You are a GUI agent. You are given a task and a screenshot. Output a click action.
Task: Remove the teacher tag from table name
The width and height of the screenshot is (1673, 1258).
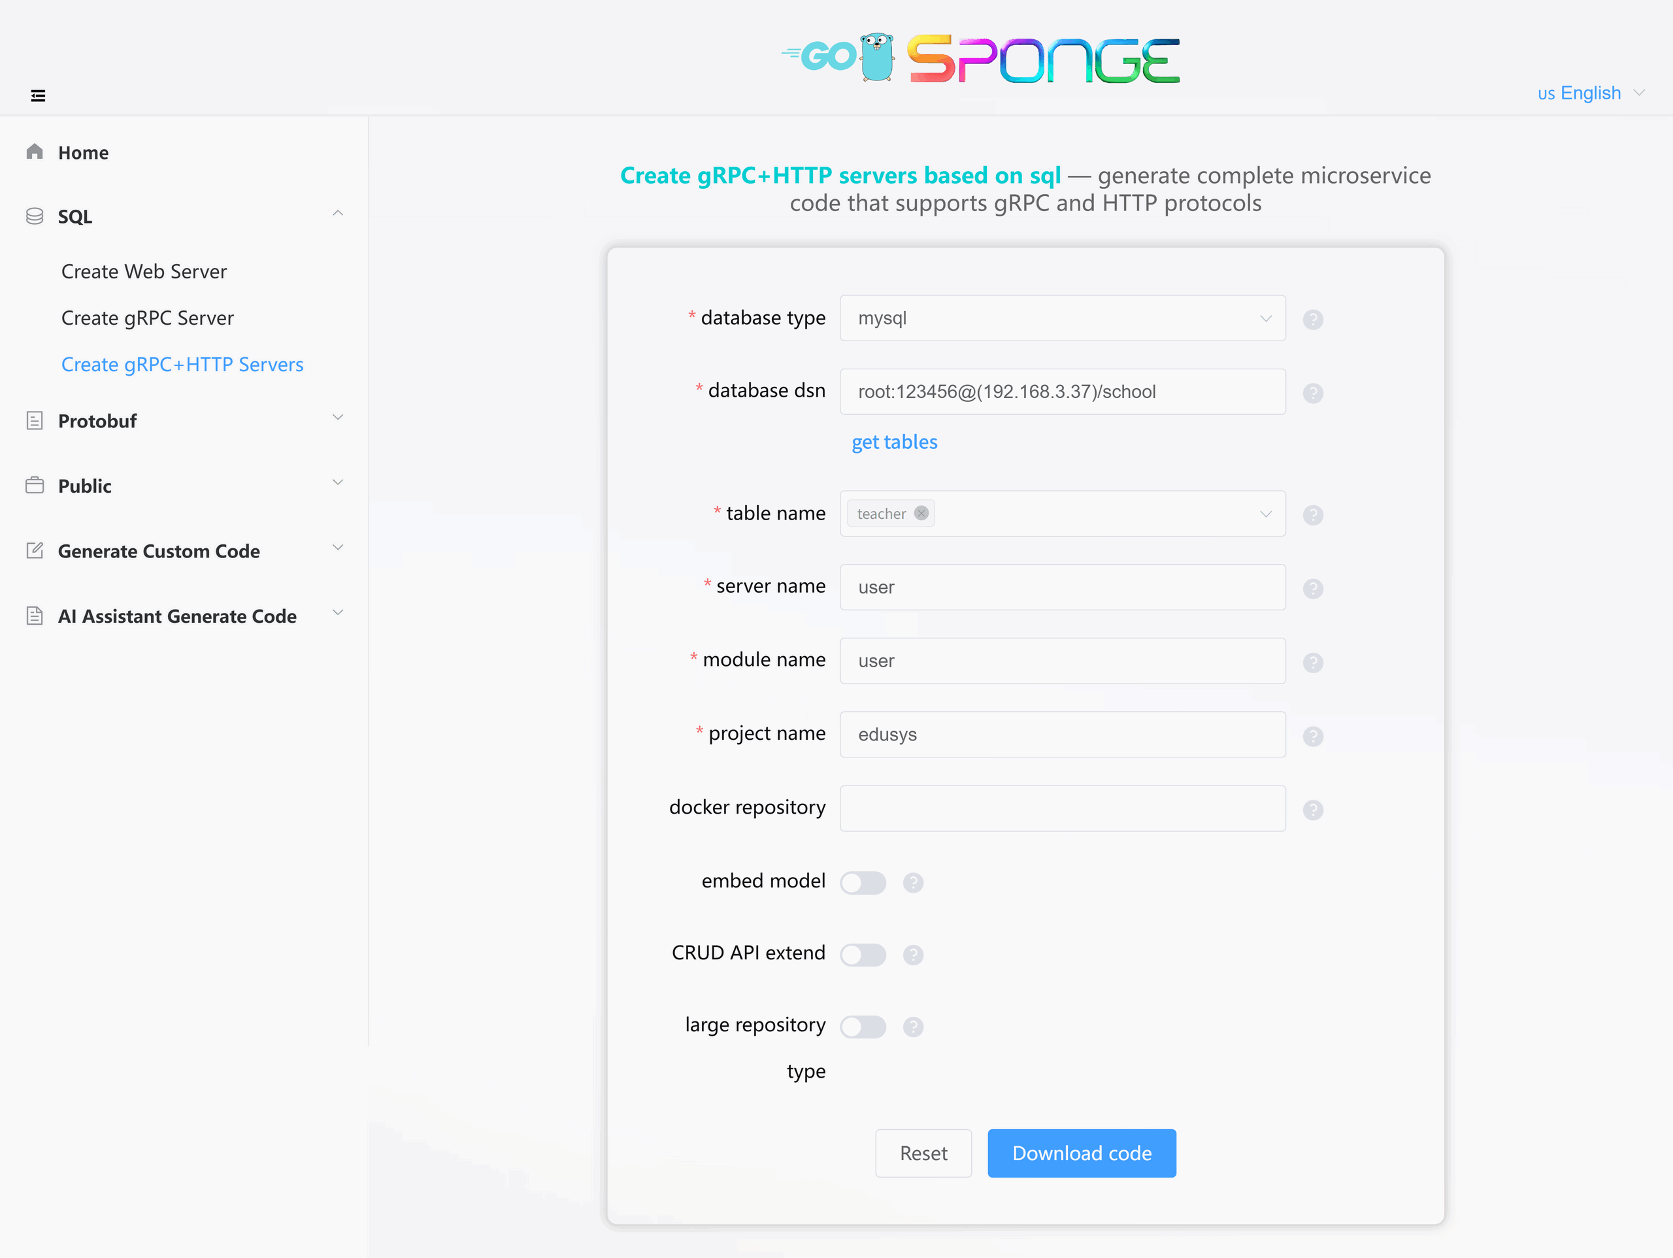click(x=920, y=513)
